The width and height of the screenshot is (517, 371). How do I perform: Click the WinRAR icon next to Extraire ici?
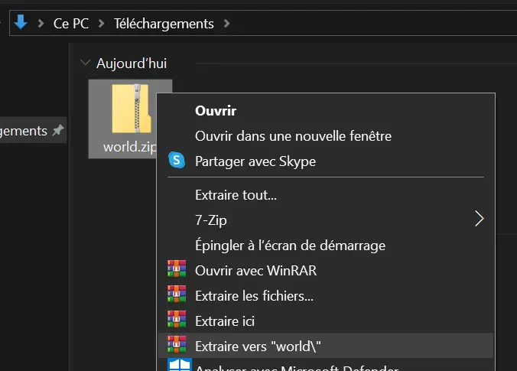pyautogui.click(x=177, y=321)
